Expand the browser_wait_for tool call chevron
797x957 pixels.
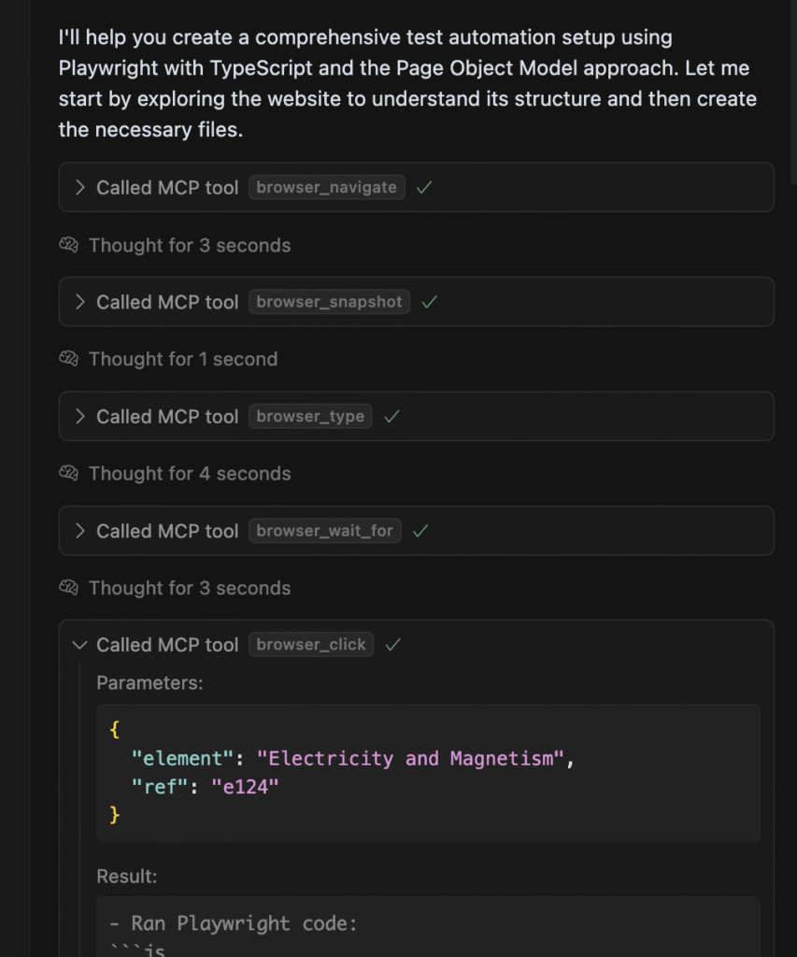80,531
